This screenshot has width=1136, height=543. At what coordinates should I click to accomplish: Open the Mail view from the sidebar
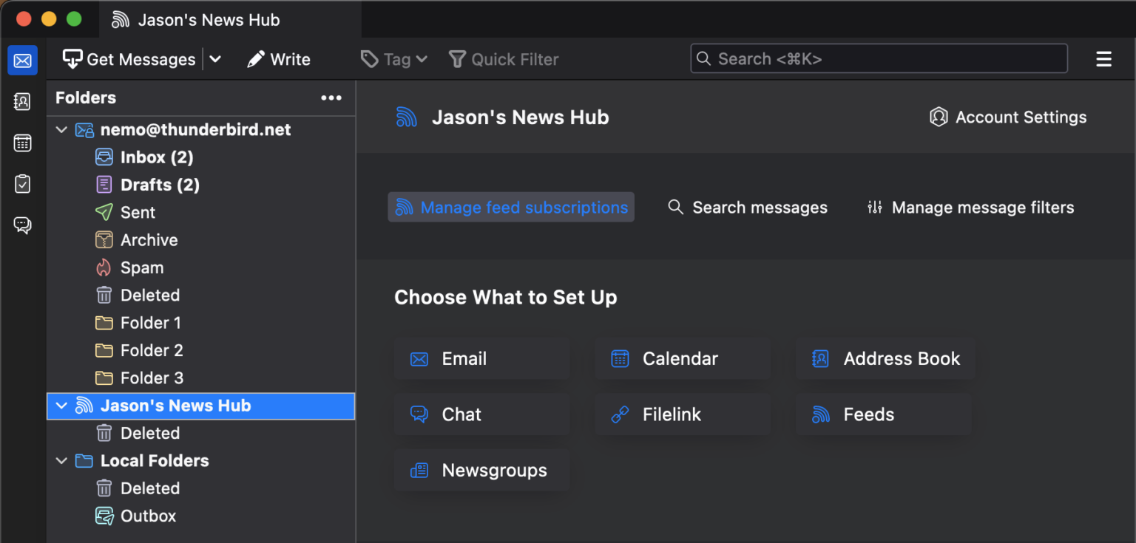[x=22, y=60]
